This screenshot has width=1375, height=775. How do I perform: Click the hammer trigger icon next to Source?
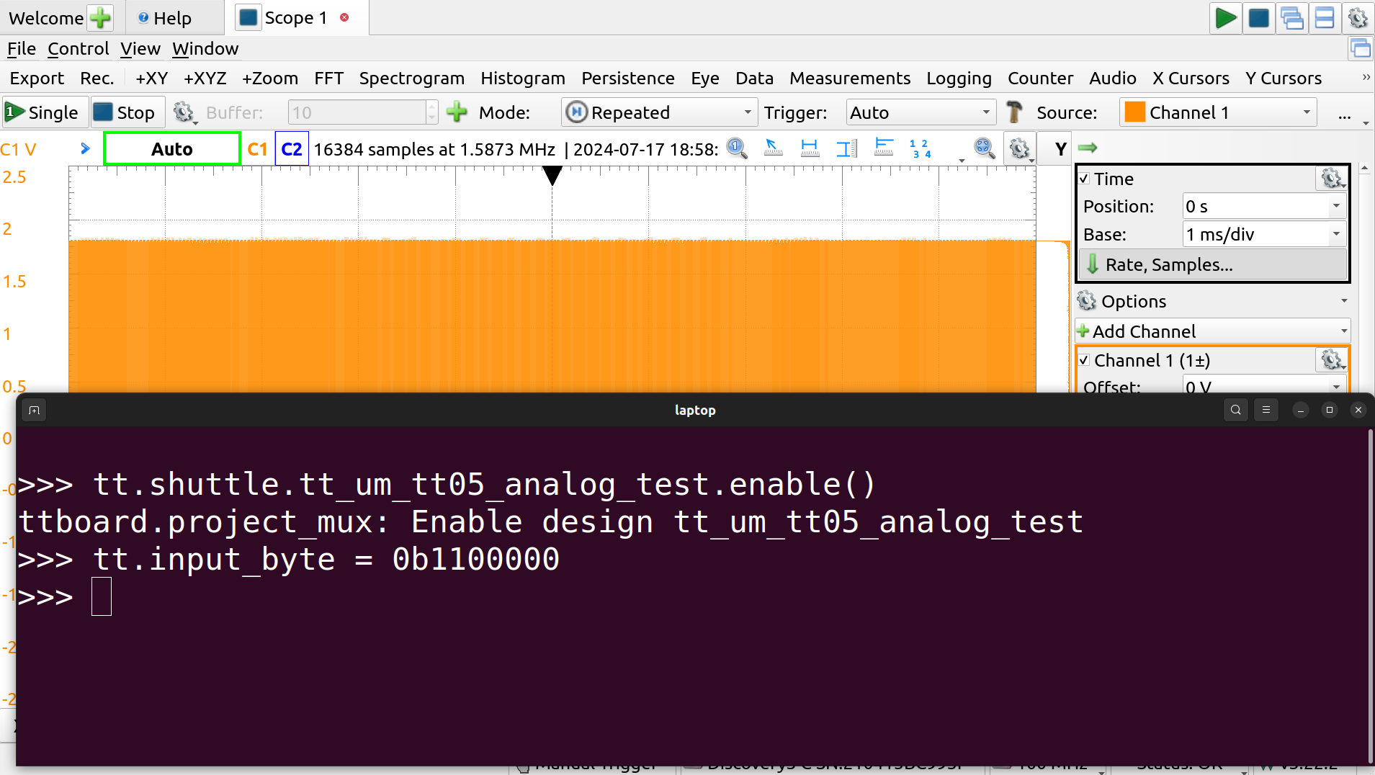click(x=1014, y=112)
